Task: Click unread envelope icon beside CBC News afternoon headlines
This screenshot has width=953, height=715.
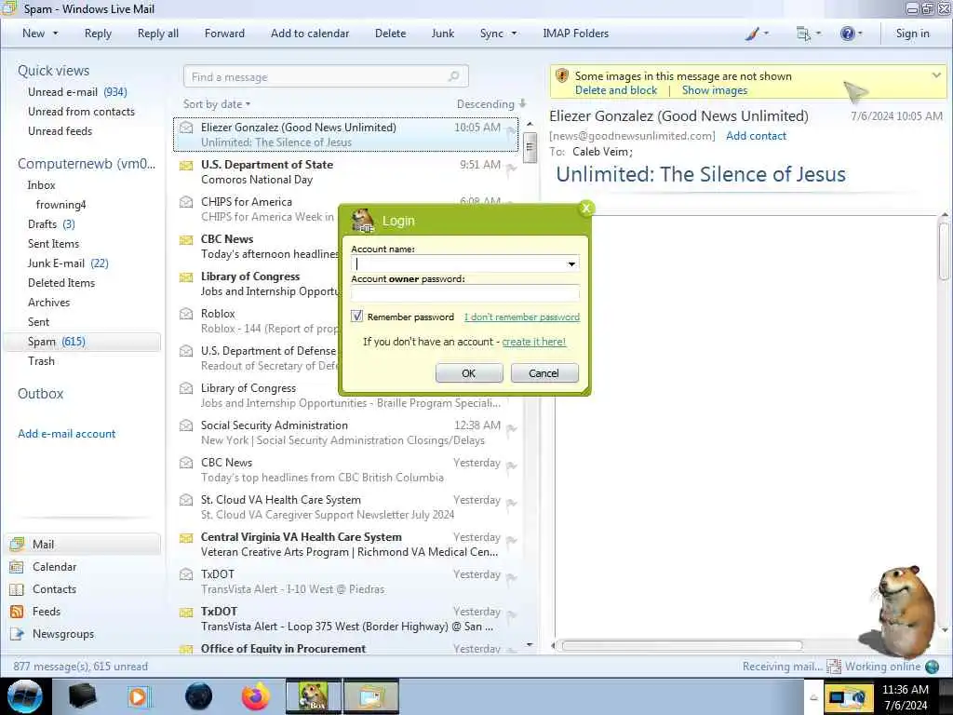Action: (186, 239)
